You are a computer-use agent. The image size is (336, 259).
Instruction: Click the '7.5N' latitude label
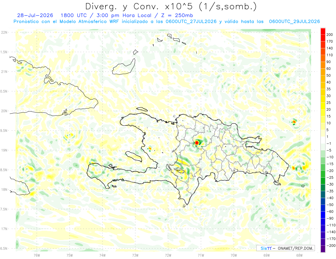(4, 209)
